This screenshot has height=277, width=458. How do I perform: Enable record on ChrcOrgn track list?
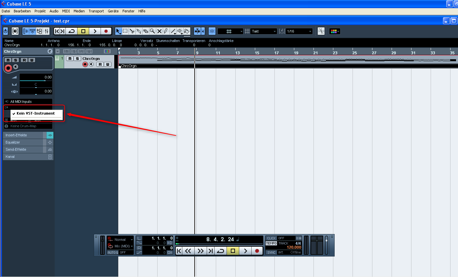pyautogui.click(x=85, y=64)
